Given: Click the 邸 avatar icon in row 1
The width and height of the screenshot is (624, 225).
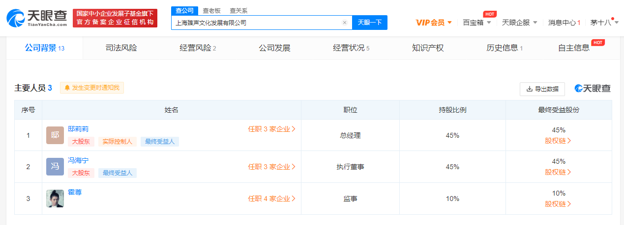Looking at the screenshot, I should tap(55, 135).
